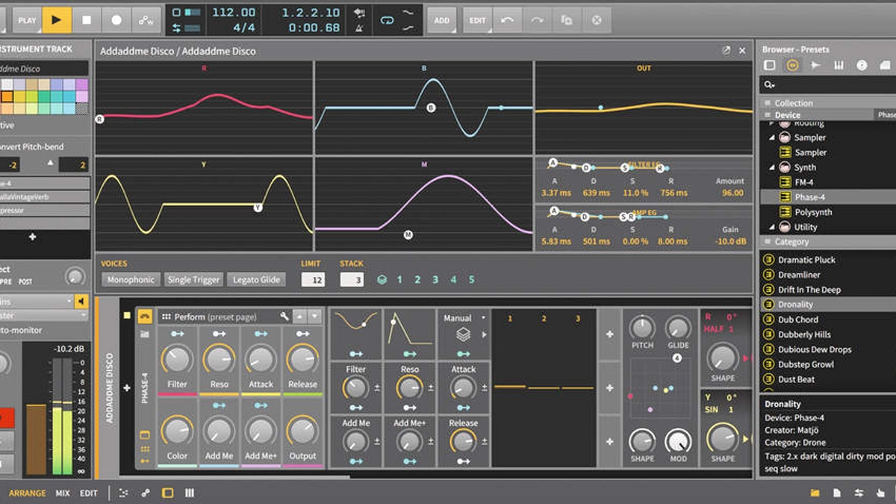Open the ARRANGE view tab
Viewport: 896px width, 504px height.
[x=27, y=493]
